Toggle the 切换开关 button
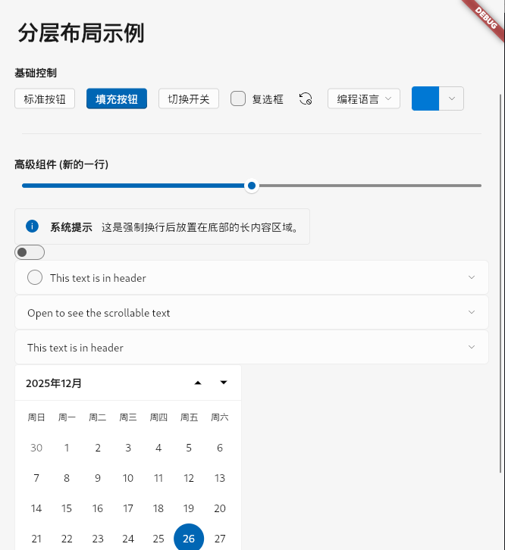 tap(189, 99)
